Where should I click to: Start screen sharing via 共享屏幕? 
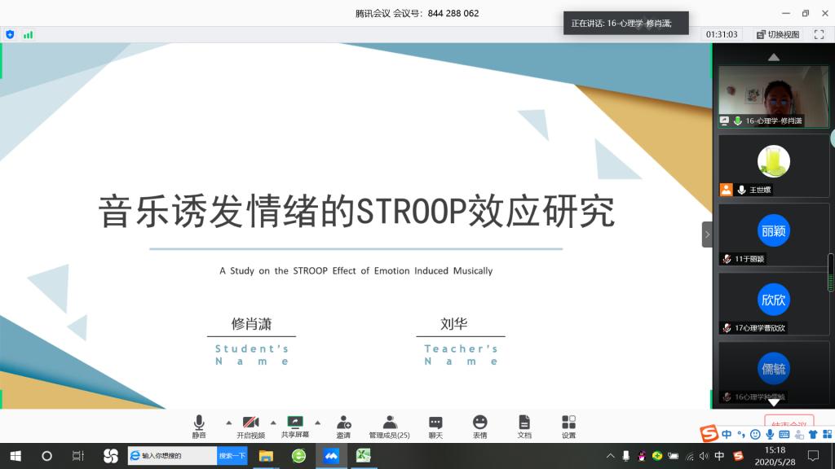tap(295, 426)
